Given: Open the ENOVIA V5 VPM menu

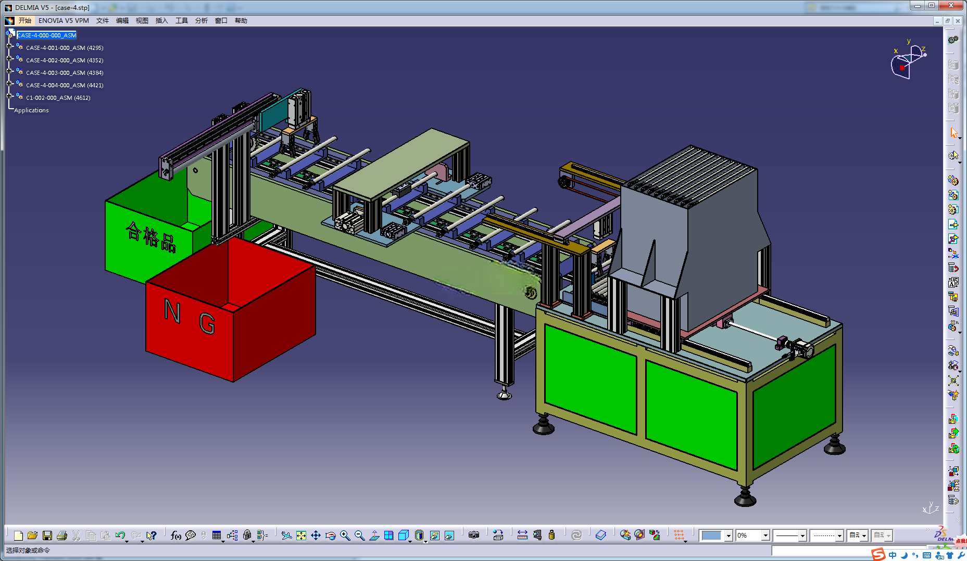Looking at the screenshot, I should 64,21.
